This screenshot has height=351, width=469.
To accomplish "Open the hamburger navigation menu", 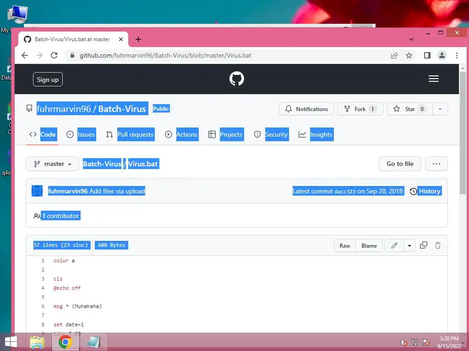I will (433, 79).
